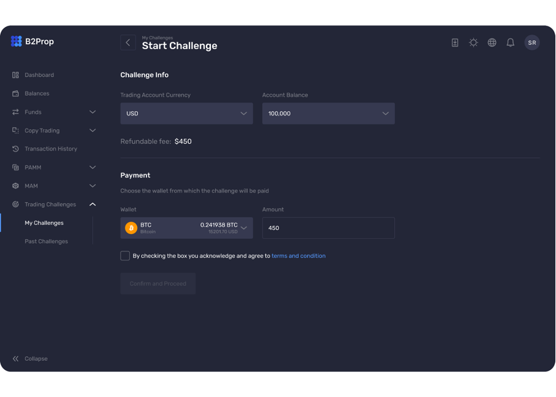This screenshot has height=397, width=556.
Task: Open the deposit/download icon in header
Action: tap(455, 42)
